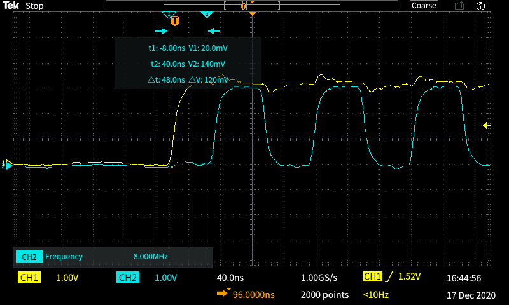Screen dimensions: 509x305
Task: Click the yellow trigger level arrow on right edge
Action: coord(487,126)
